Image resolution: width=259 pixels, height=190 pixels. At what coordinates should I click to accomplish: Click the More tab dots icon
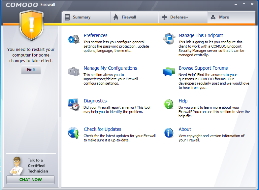tap(213, 17)
